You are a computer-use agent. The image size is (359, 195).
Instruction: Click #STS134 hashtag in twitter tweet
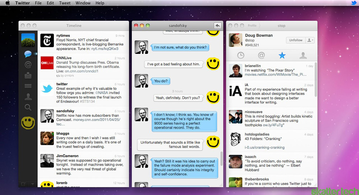click(87, 102)
